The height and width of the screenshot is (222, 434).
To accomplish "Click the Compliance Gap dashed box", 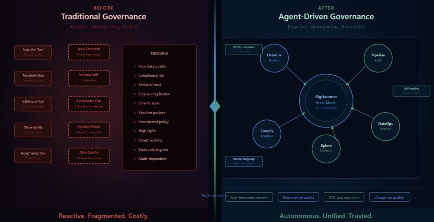I will coord(89,104).
